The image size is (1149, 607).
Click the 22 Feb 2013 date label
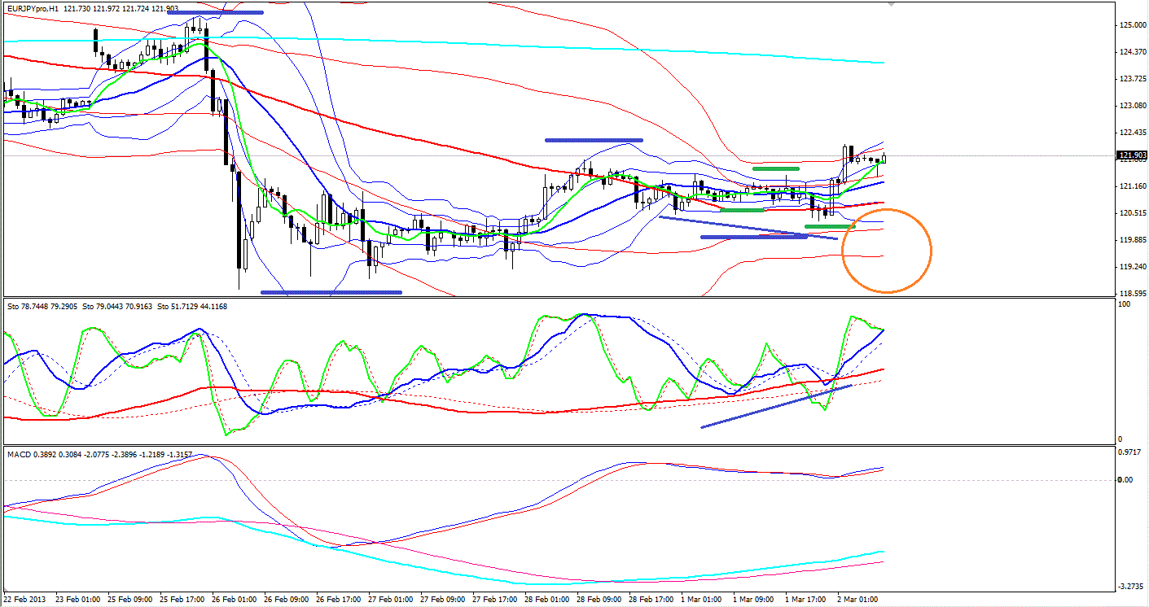26,600
